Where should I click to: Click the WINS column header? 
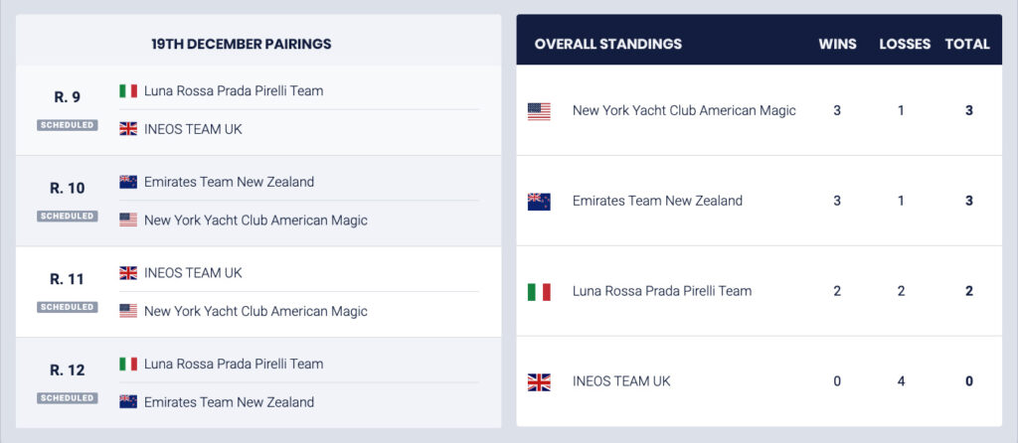click(837, 44)
